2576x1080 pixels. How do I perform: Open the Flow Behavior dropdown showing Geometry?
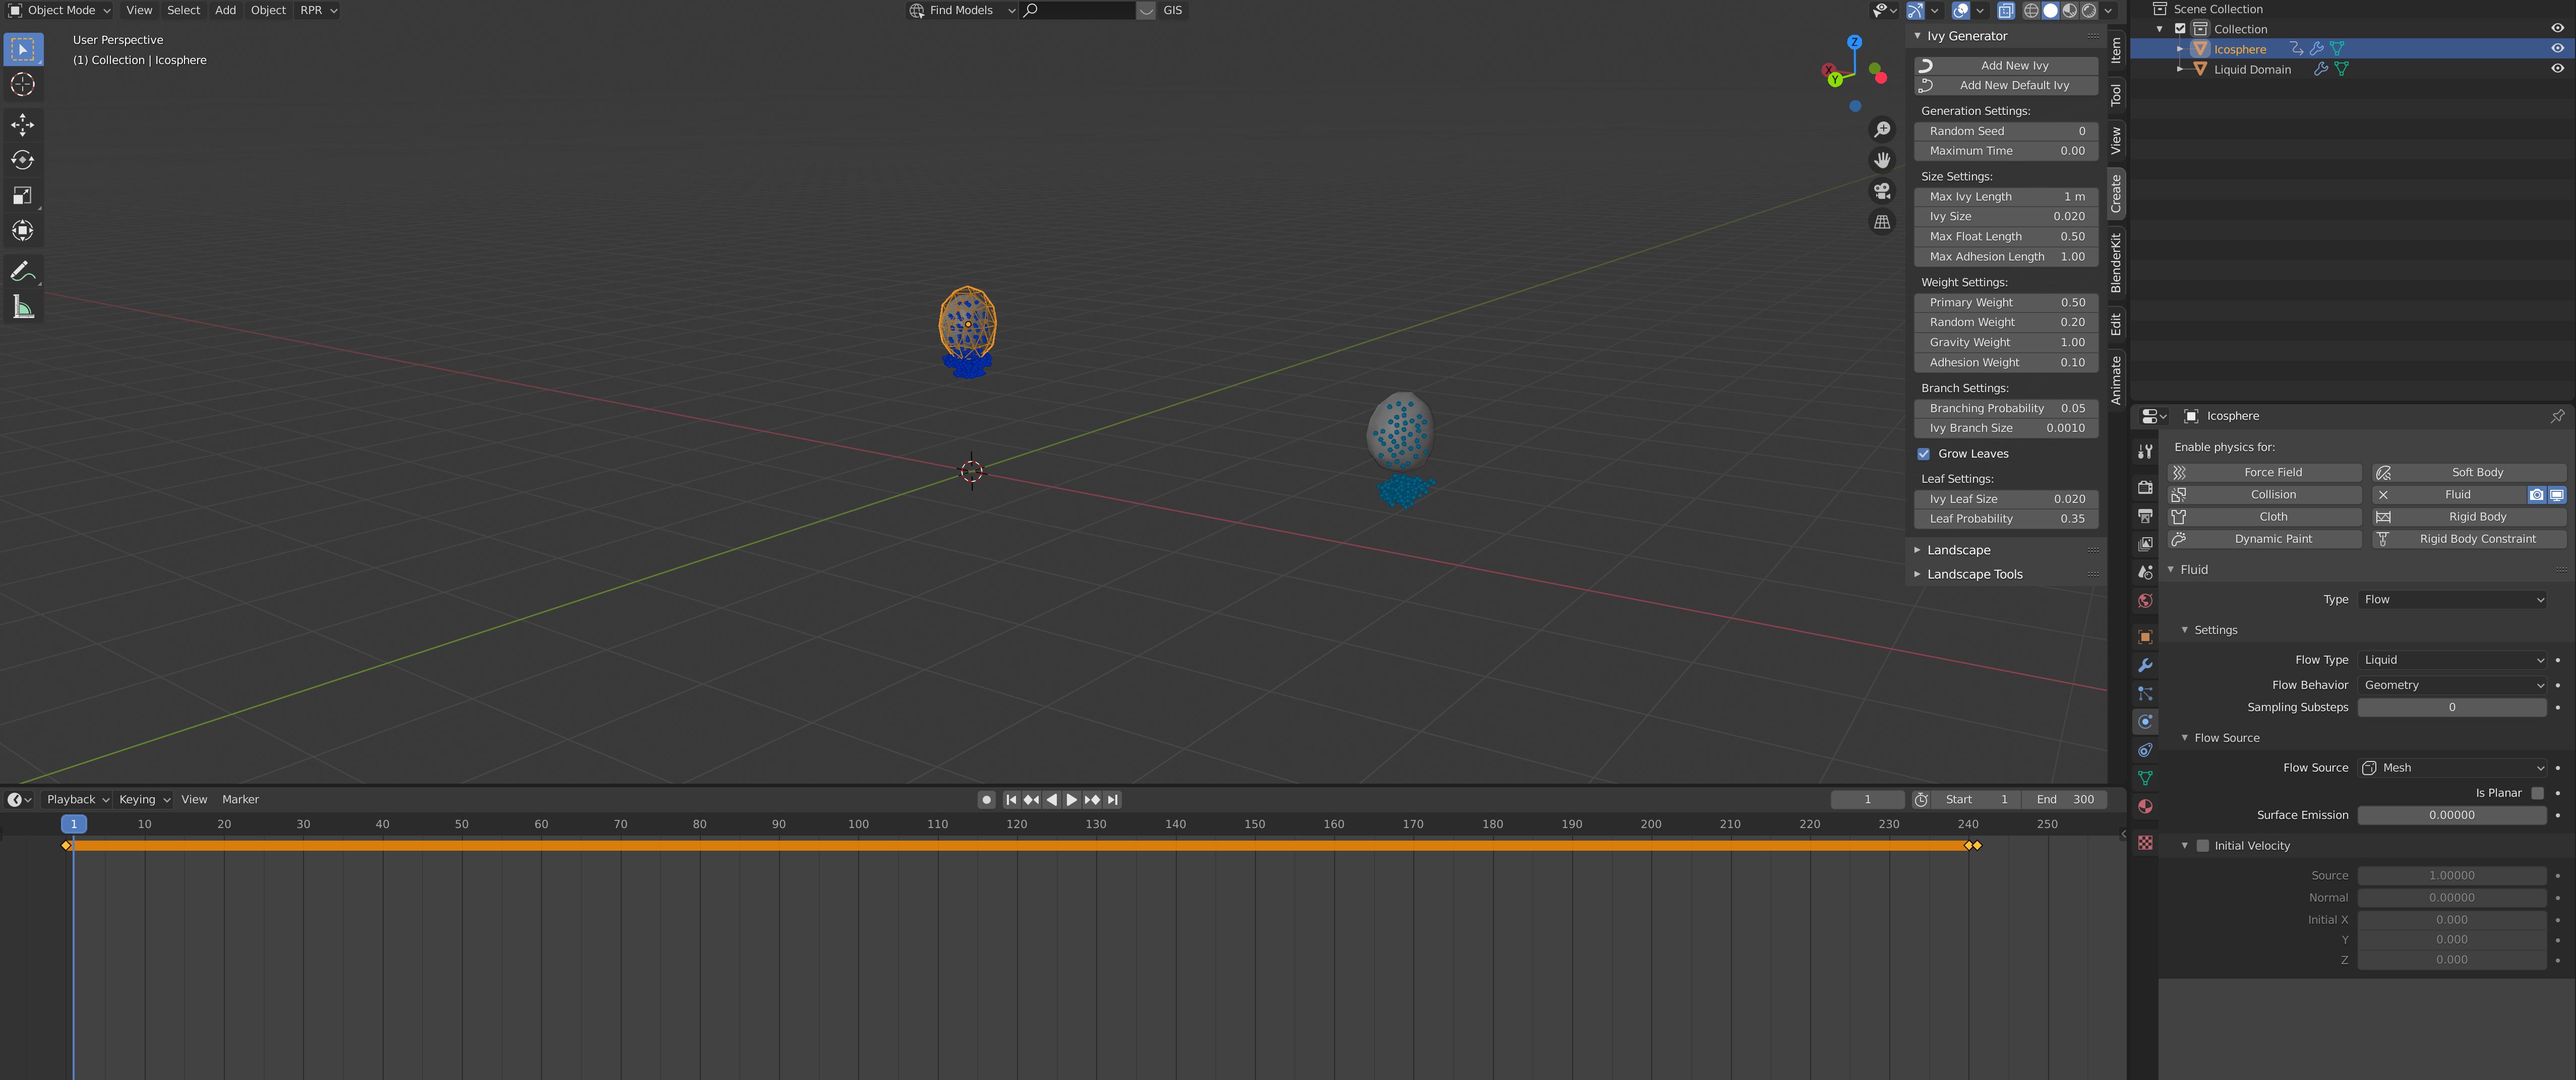click(x=2452, y=685)
